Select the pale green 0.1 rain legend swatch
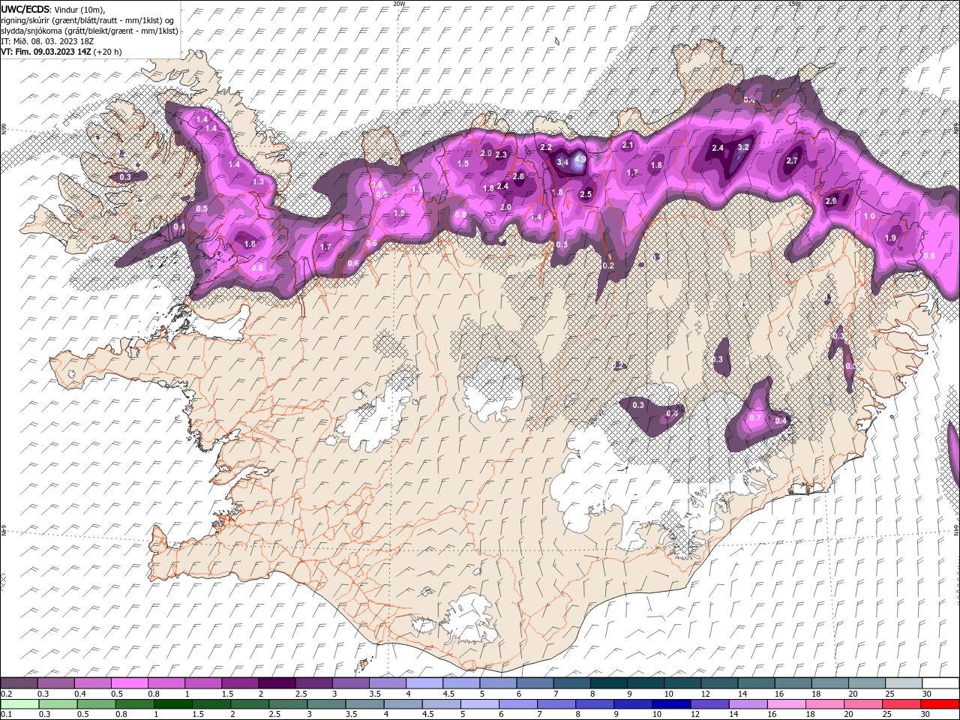The height and width of the screenshot is (720, 960). coord(19,703)
